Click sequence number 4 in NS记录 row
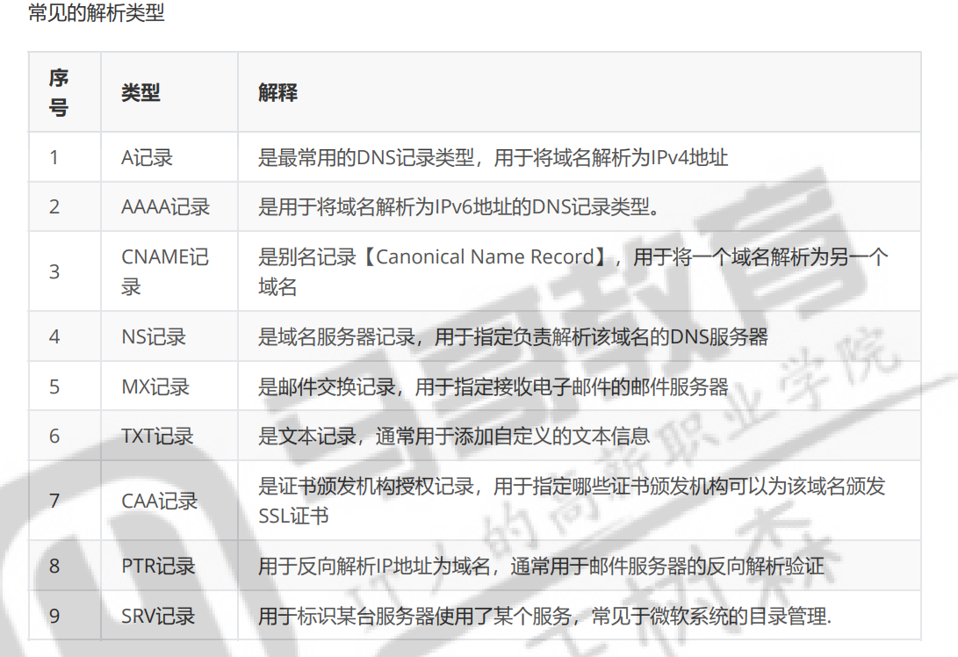Image resolution: width=958 pixels, height=657 pixels. point(54,336)
